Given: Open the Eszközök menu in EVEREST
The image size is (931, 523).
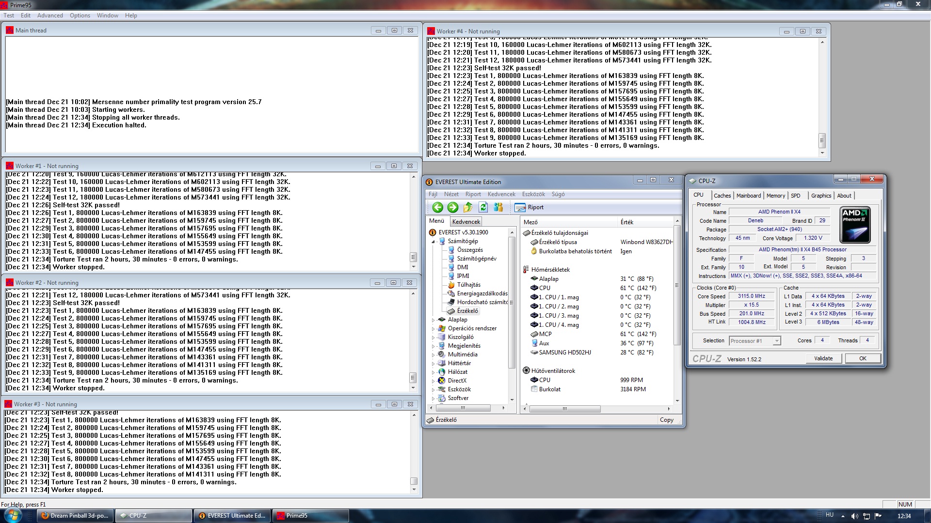Looking at the screenshot, I should coord(533,194).
